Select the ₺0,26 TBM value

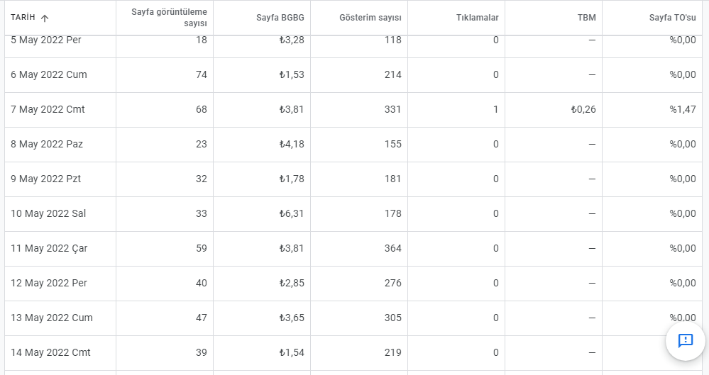(583, 109)
